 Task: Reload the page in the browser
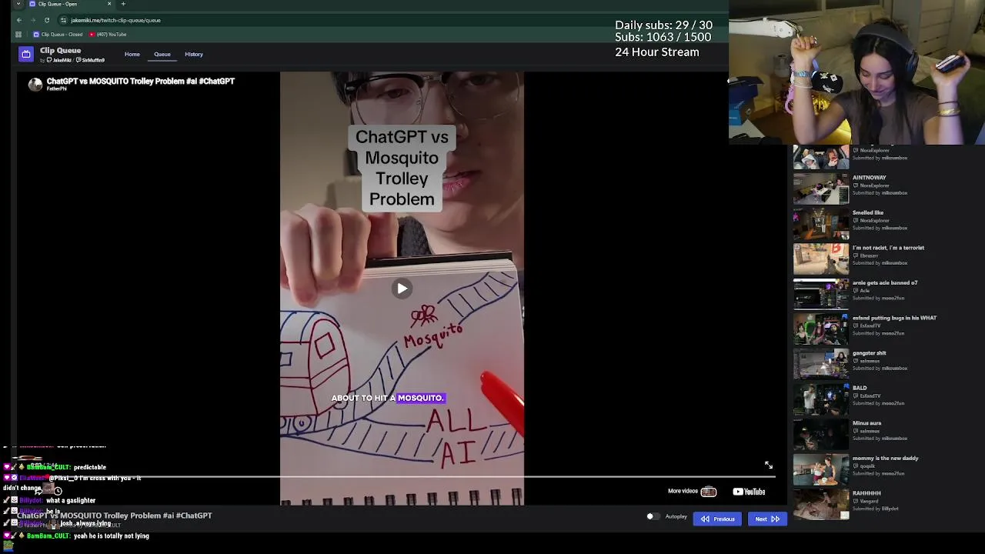coord(47,20)
